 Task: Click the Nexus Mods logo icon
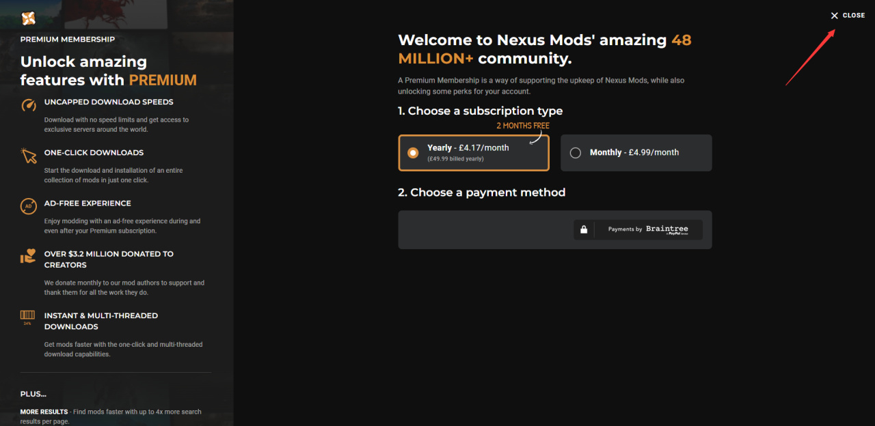(28, 18)
